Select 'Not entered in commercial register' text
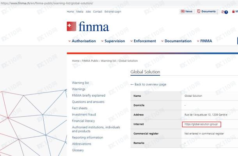 pyautogui.click(x=204, y=133)
